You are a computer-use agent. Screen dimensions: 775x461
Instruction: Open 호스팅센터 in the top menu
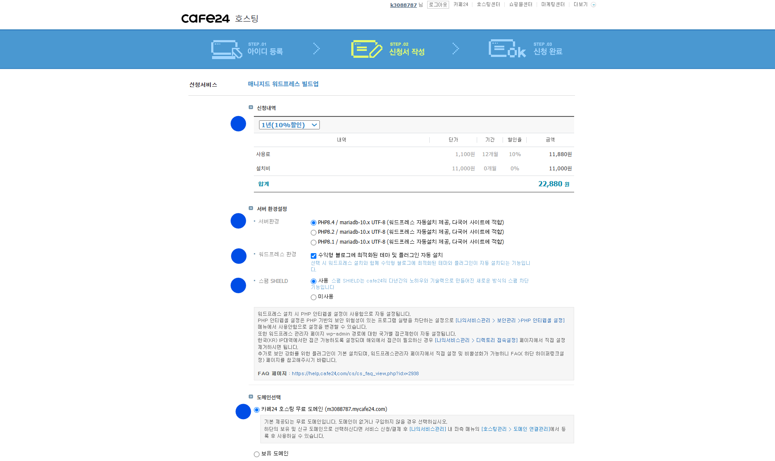tap(488, 4)
